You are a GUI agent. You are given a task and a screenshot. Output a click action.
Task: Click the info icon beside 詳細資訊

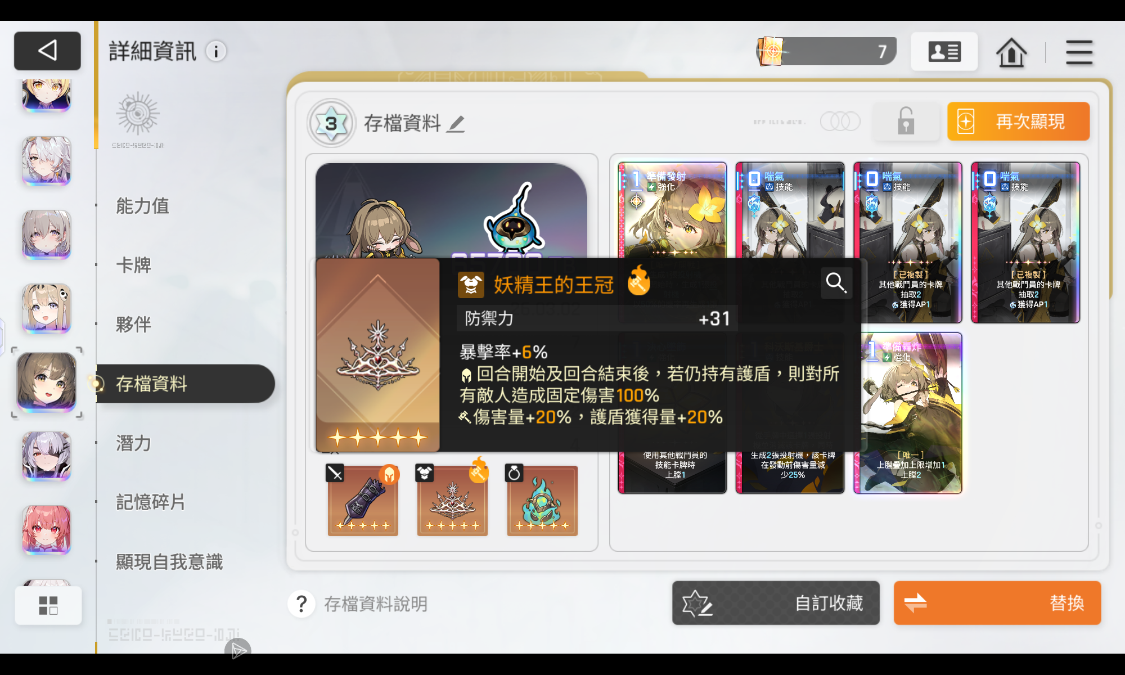tap(216, 51)
